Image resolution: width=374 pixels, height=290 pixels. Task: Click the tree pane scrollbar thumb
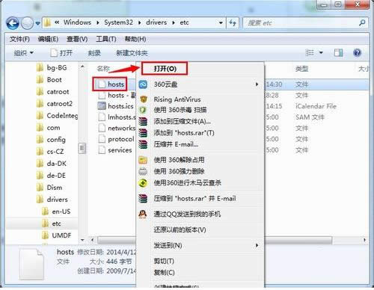[82, 149]
